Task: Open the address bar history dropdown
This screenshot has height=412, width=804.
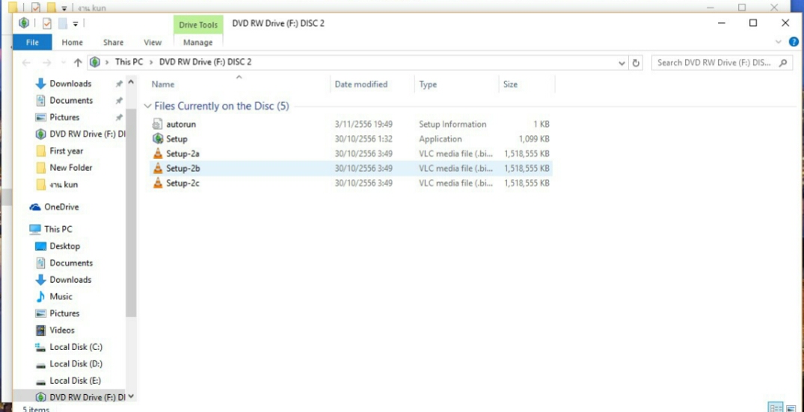Action: pos(622,63)
